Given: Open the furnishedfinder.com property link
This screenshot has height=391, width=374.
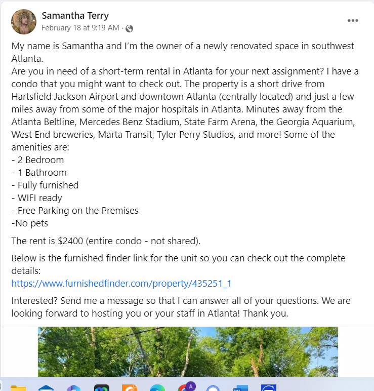Looking at the screenshot, I should [121, 284].
